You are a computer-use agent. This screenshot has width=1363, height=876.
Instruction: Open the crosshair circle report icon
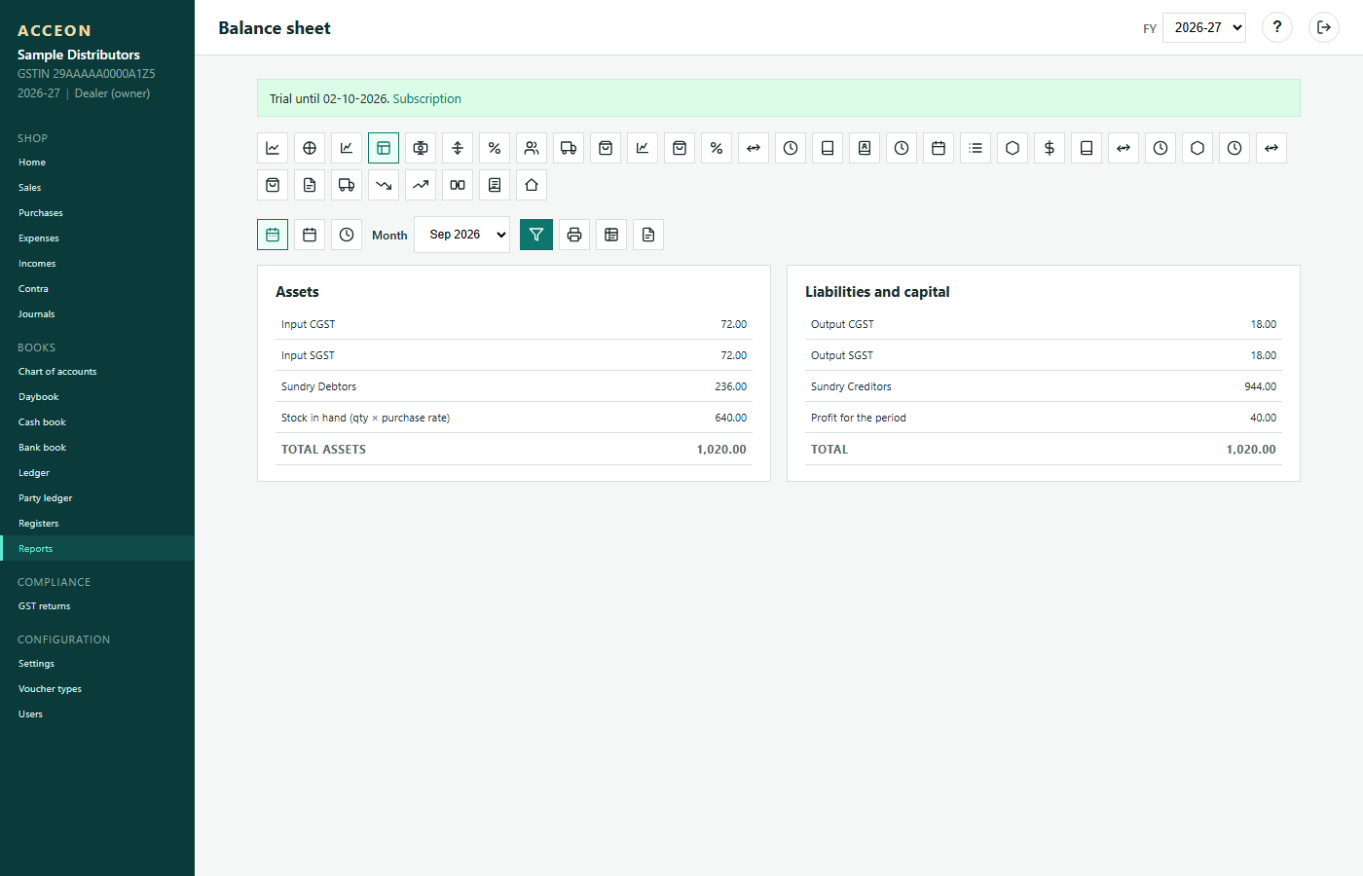[310, 148]
